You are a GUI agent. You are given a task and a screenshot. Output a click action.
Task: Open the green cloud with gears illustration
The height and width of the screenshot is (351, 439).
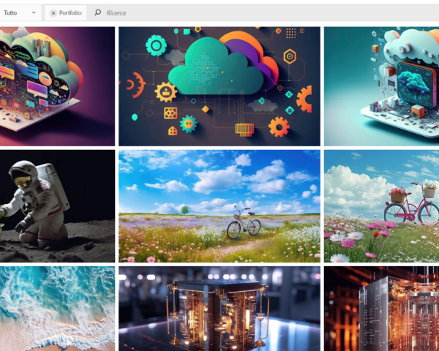pyautogui.click(x=219, y=86)
